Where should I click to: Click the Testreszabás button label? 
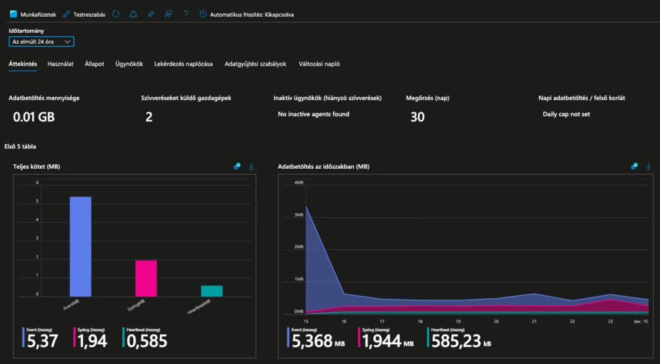[x=89, y=14]
